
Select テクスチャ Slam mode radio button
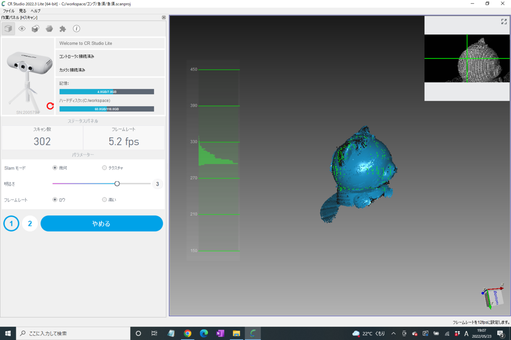tap(104, 168)
